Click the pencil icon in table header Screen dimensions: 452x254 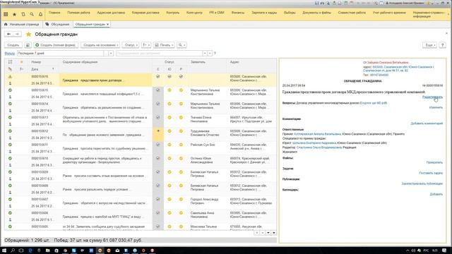pyautogui.click(x=10, y=69)
